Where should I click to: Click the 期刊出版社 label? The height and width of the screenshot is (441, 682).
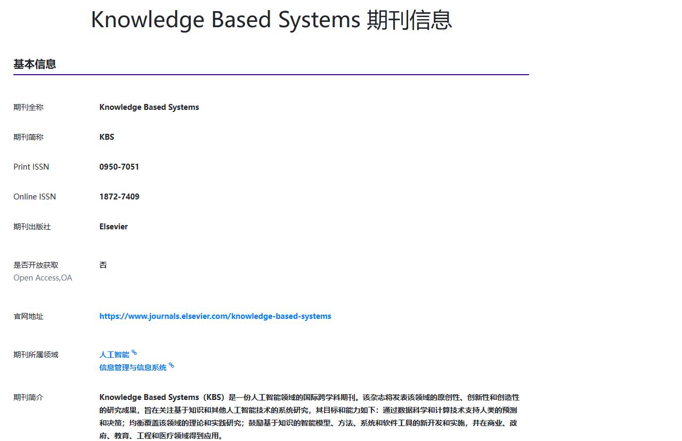tap(32, 227)
